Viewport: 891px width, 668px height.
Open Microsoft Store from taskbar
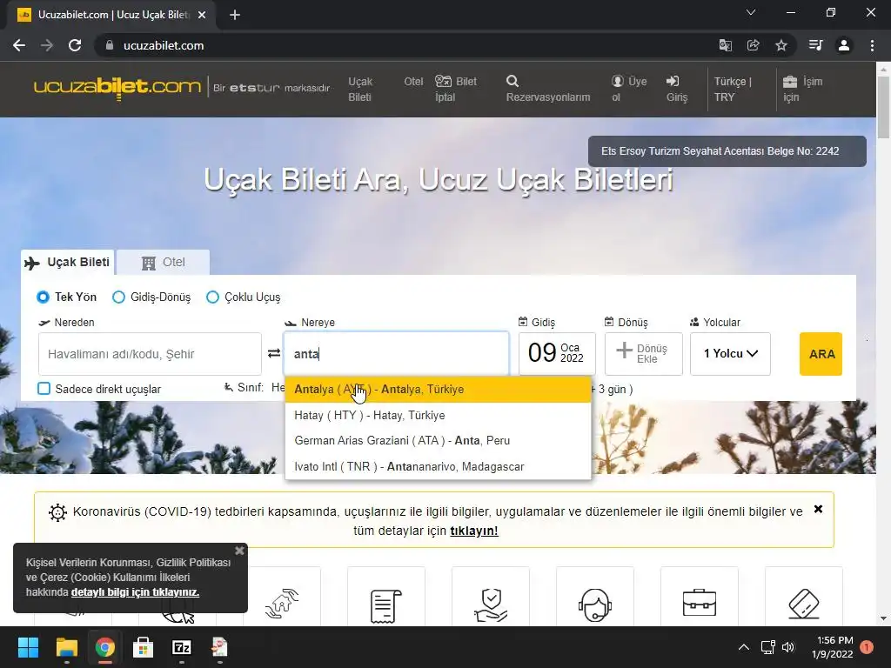[x=144, y=647]
